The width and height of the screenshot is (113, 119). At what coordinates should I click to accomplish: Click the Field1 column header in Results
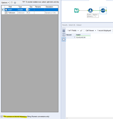point(83,35)
